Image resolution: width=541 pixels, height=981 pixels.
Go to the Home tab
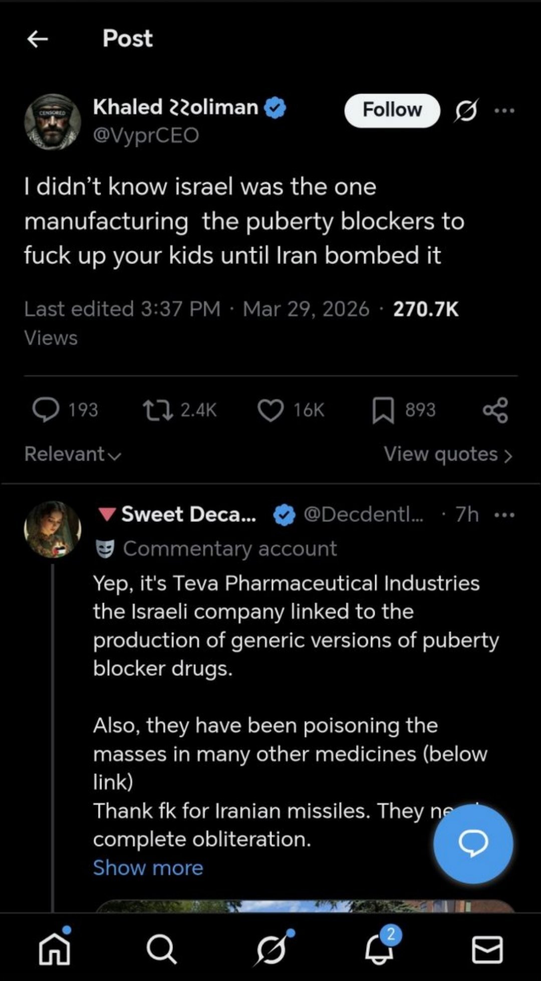pyautogui.click(x=55, y=949)
